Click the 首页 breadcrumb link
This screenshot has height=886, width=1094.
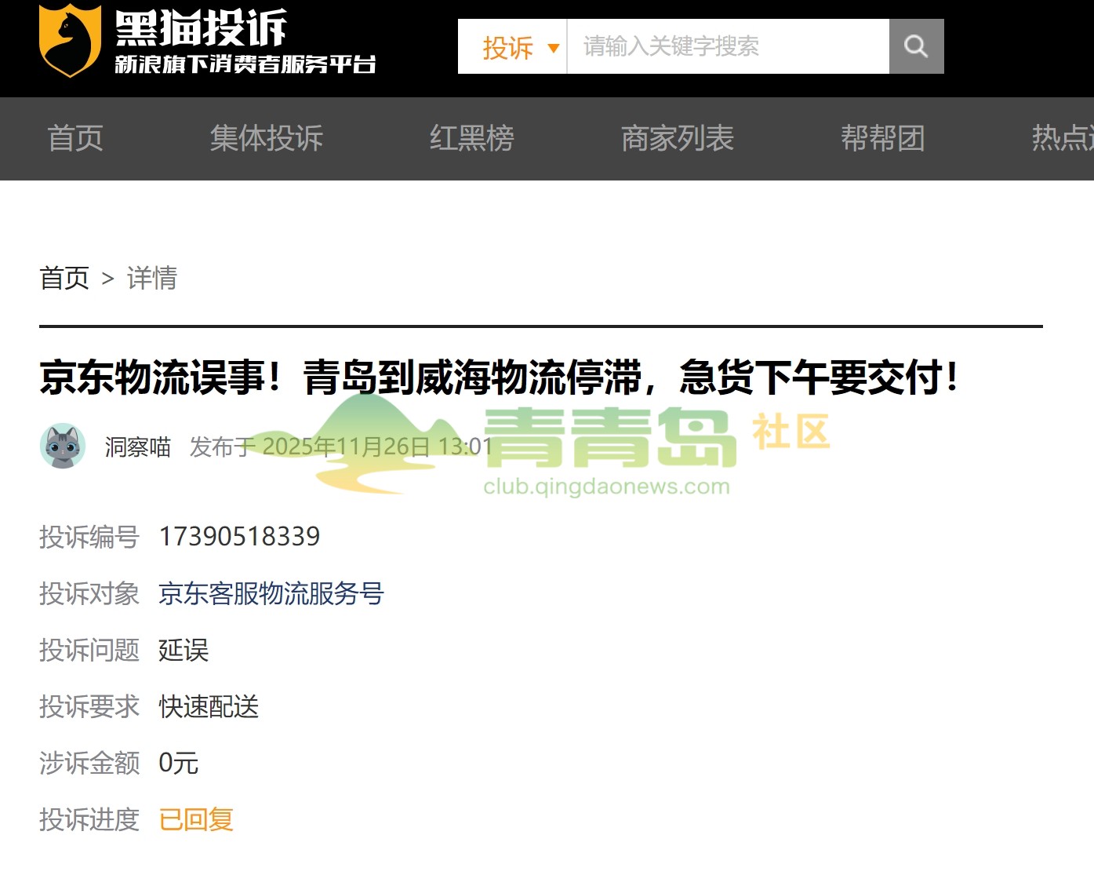pyautogui.click(x=64, y=278)
